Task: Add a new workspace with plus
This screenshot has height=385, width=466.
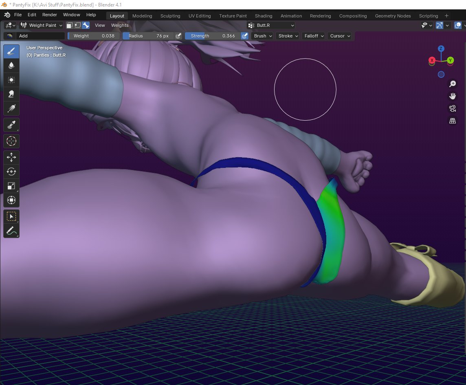Action: (446, 16)
